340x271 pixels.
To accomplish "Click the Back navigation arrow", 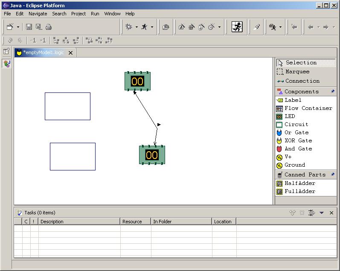I will pos(311,27).
